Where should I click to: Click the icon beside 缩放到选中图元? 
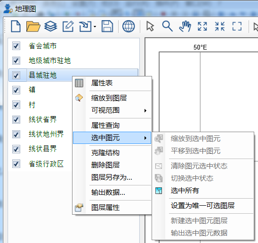point(159,139)
